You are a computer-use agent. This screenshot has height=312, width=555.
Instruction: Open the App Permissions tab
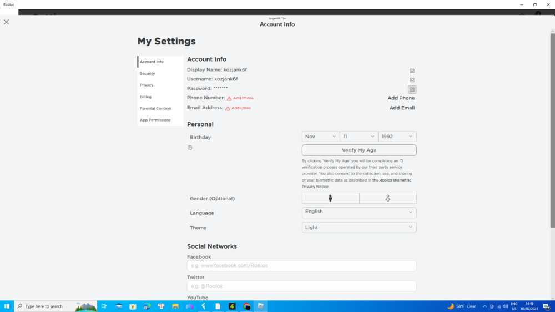pos(160,120)
